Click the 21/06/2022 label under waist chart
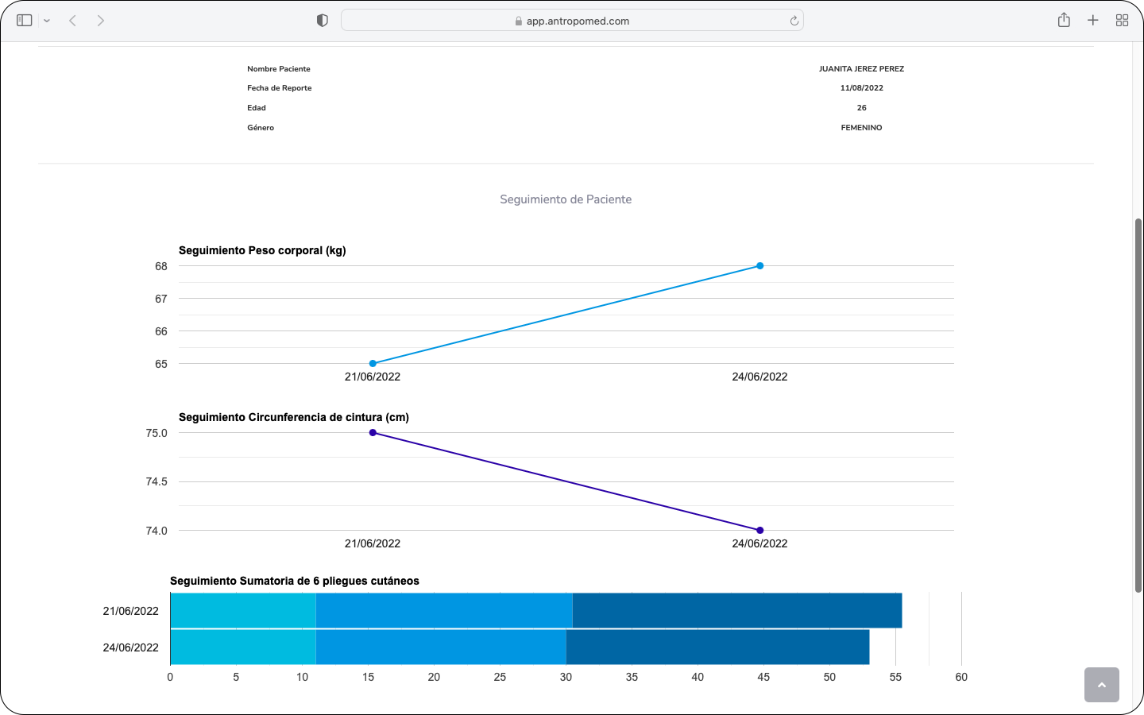 373,543
